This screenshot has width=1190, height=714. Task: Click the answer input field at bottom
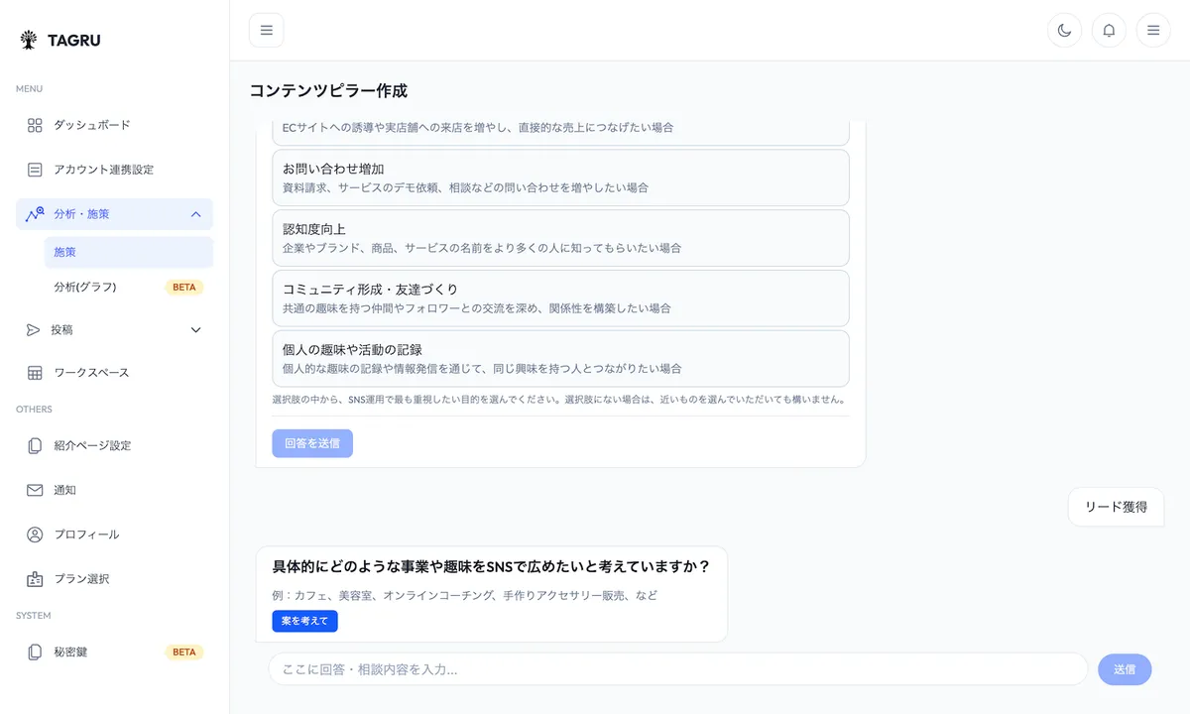pos(675,669)
